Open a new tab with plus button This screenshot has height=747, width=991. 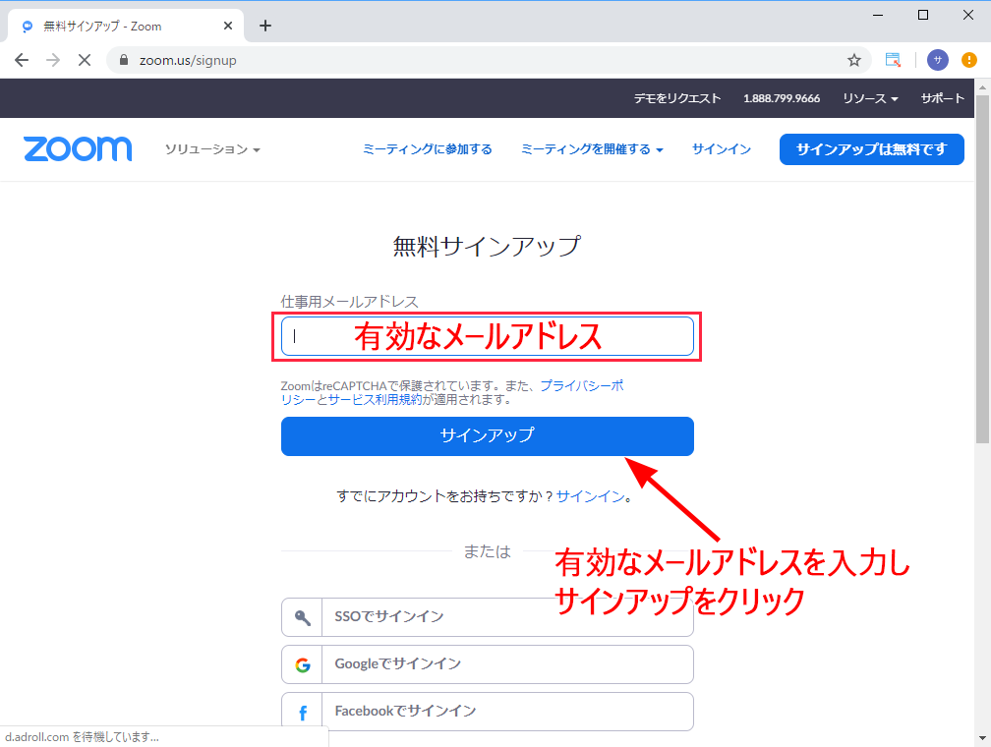click(264, 27)
